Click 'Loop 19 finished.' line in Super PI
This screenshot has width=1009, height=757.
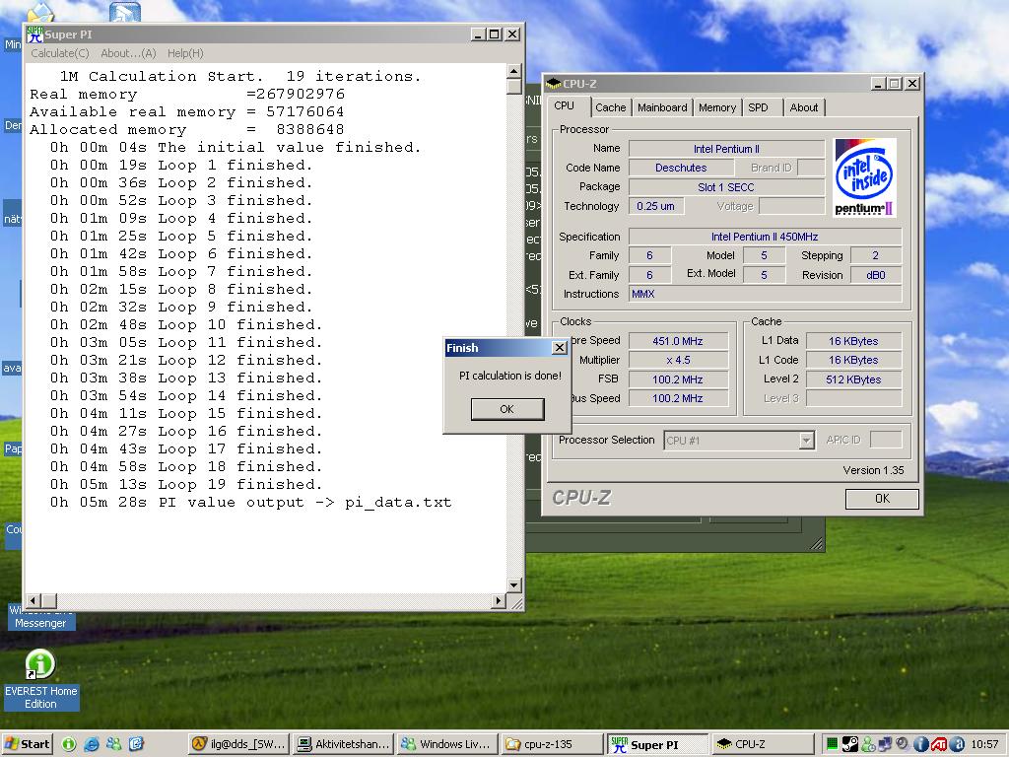(186, 484)
